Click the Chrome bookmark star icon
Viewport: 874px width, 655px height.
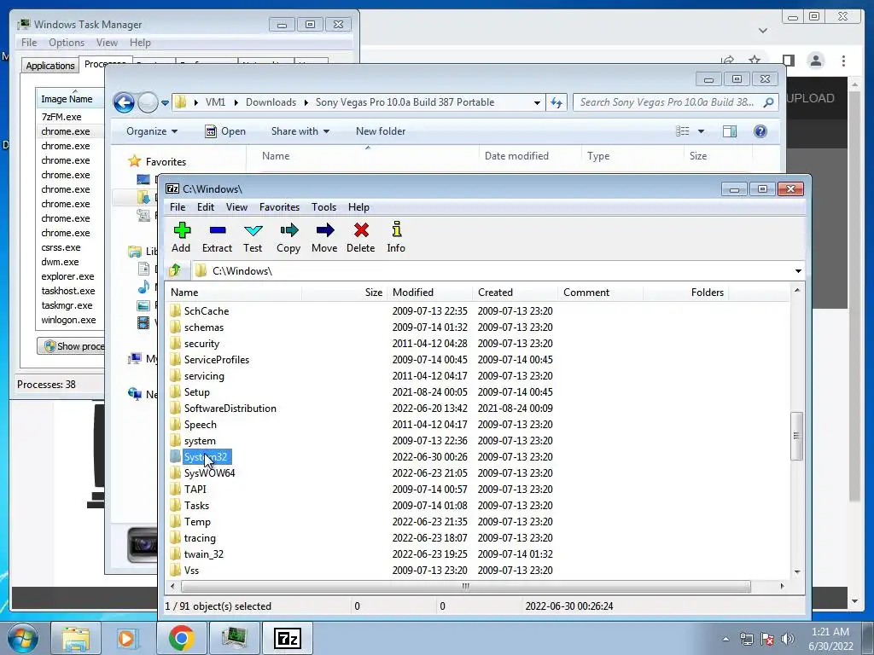[755, 61]
